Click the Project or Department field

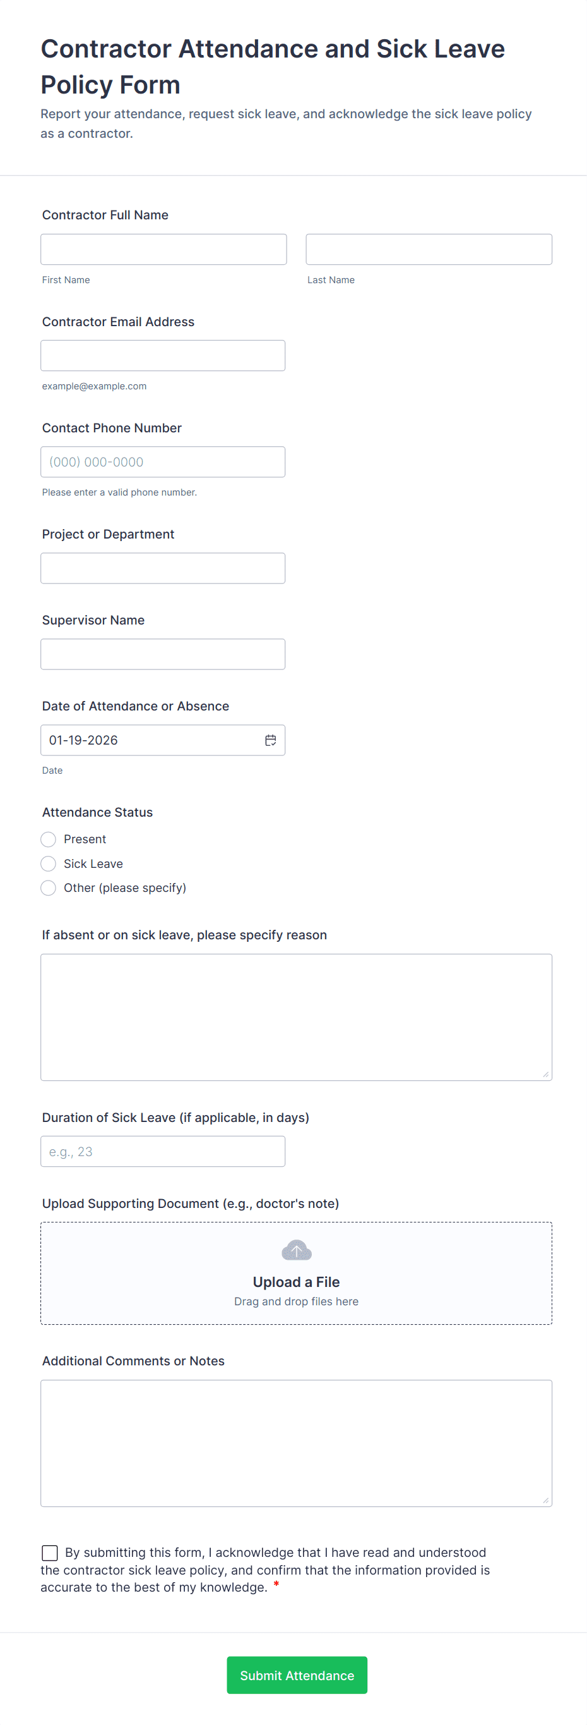(x=162, y=568)
